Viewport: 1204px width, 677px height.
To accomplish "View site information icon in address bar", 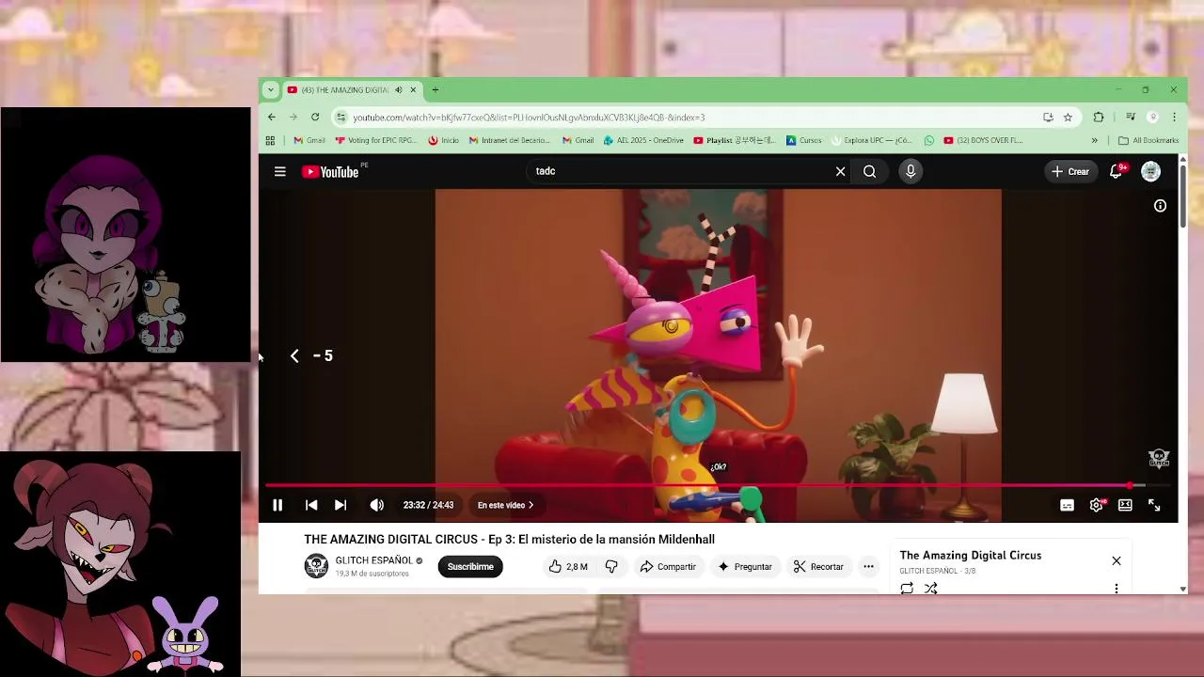I will 341,118.
